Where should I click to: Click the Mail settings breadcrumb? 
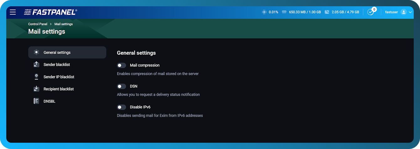tap(63, 24)
